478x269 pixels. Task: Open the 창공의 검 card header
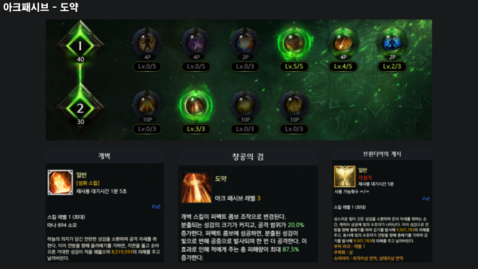[248, 157]
